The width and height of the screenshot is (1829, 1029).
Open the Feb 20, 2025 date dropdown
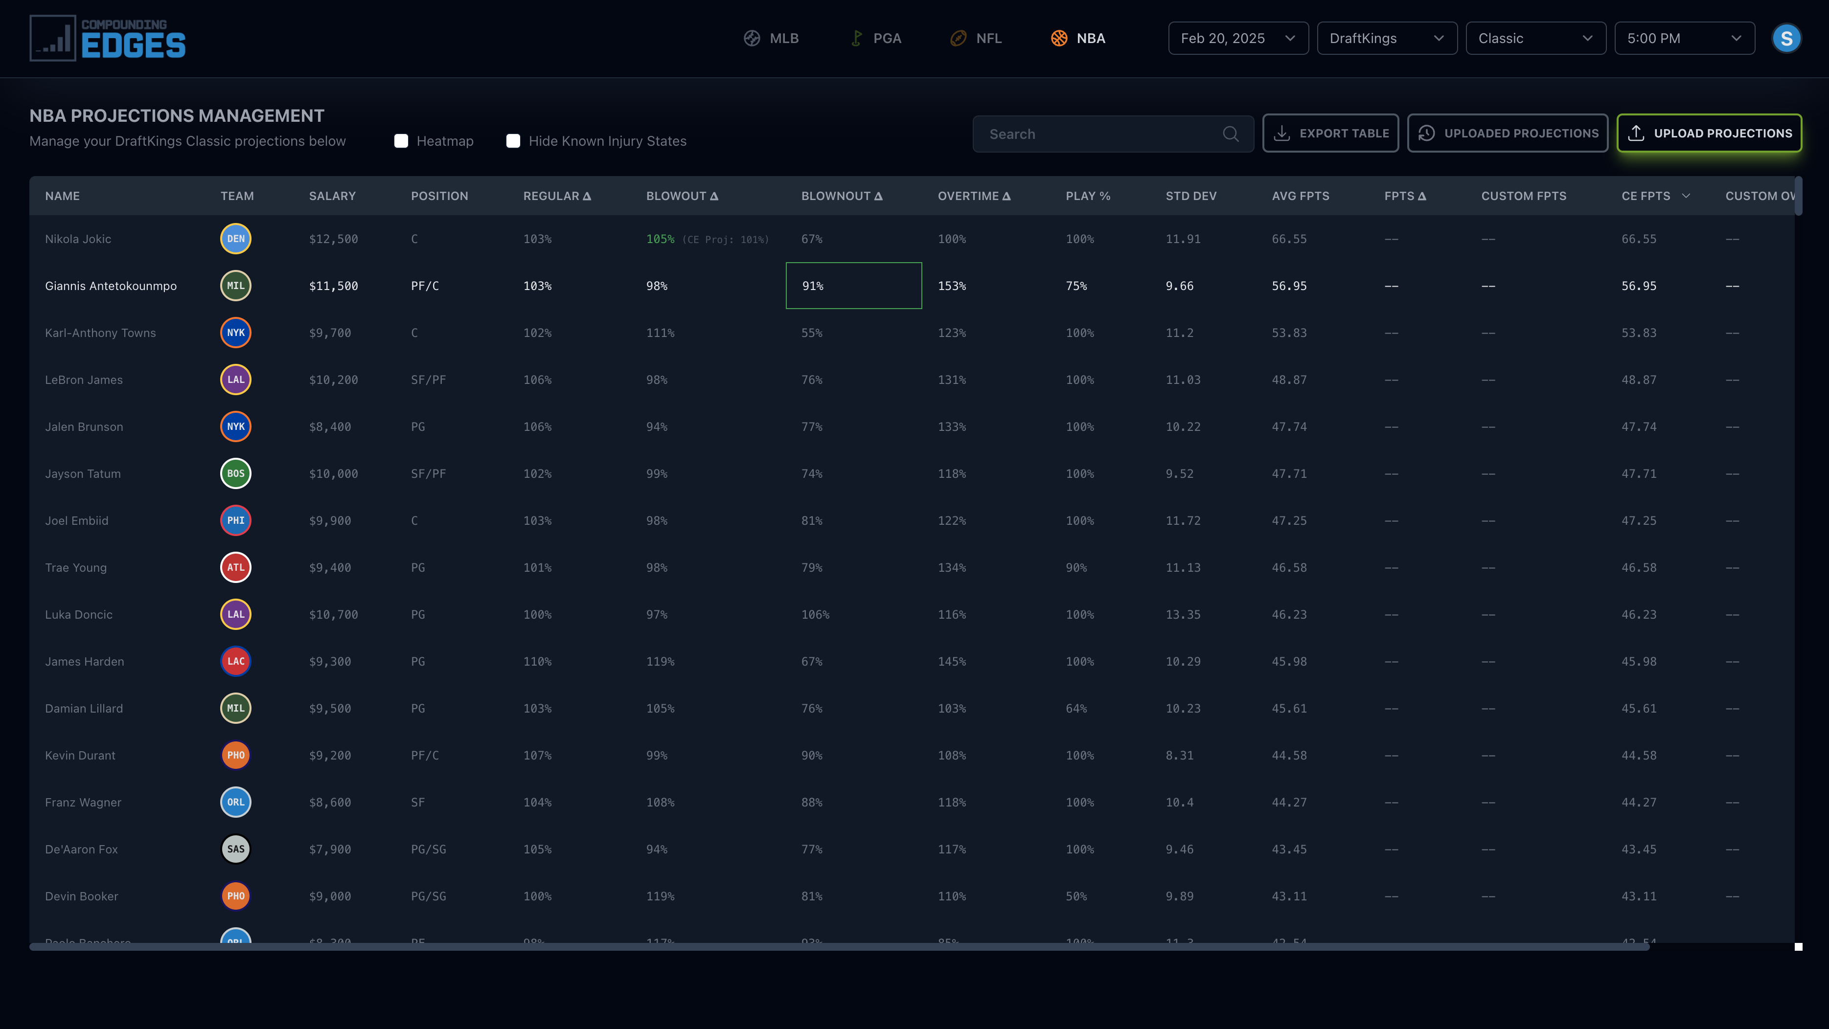(x=1238, y=38)
